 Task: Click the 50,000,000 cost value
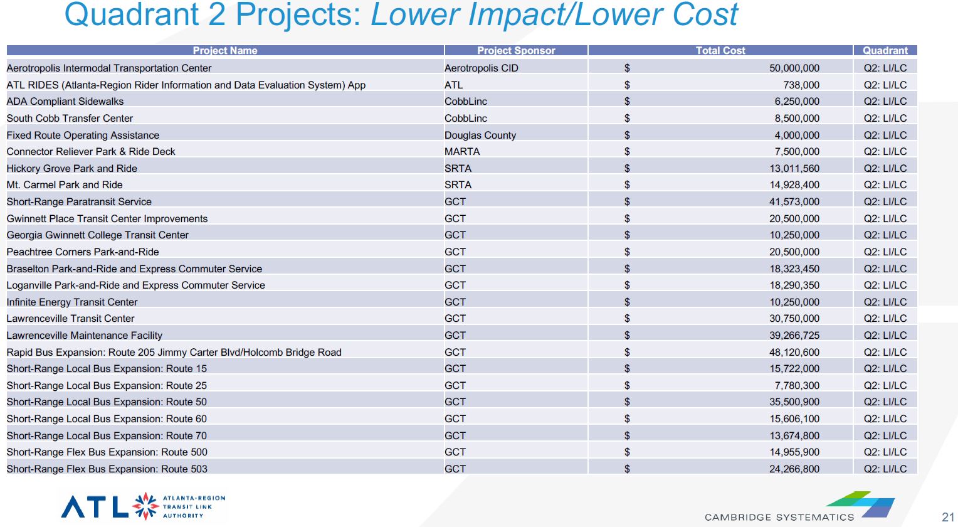click(x=794, y=68)
